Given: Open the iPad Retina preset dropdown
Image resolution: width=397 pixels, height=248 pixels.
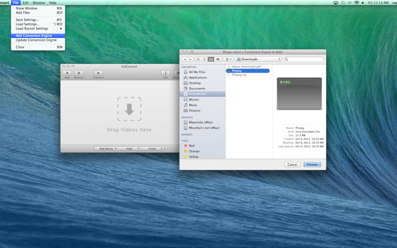Looking at the screenshot, I should (106, 148).
